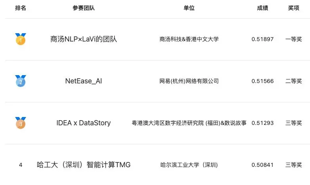Select team name 商汤NLP×LaVi的团队

84,39
